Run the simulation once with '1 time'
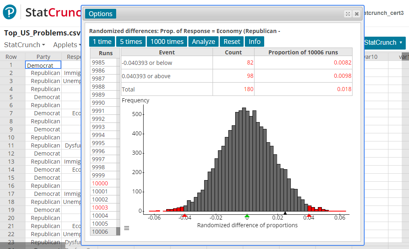Viewport: 409px width, 249px height. pyautogui.click(x=102, y=41)
